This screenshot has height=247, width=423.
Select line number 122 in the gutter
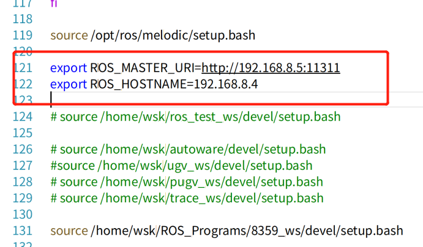(23, 84)
